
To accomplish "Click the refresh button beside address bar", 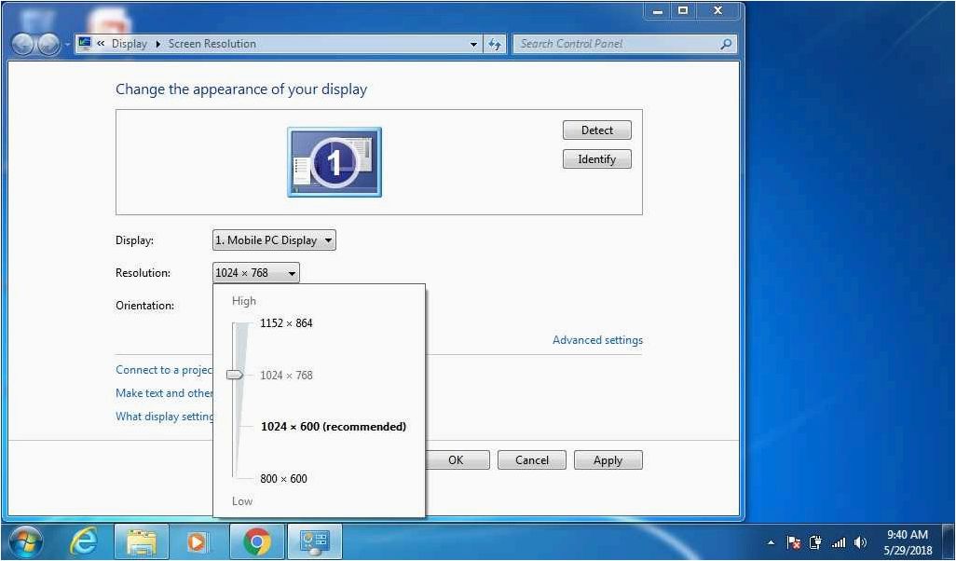I will click(x=495, y=44).
